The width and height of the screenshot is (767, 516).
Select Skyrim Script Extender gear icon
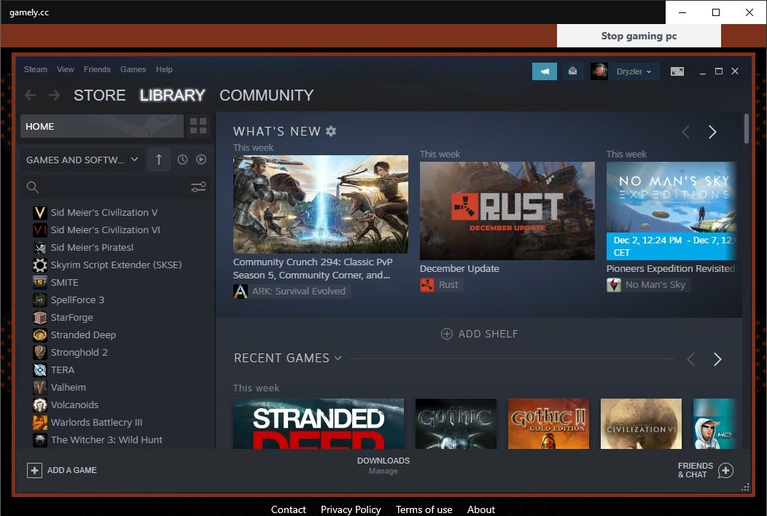click(40, 265)
